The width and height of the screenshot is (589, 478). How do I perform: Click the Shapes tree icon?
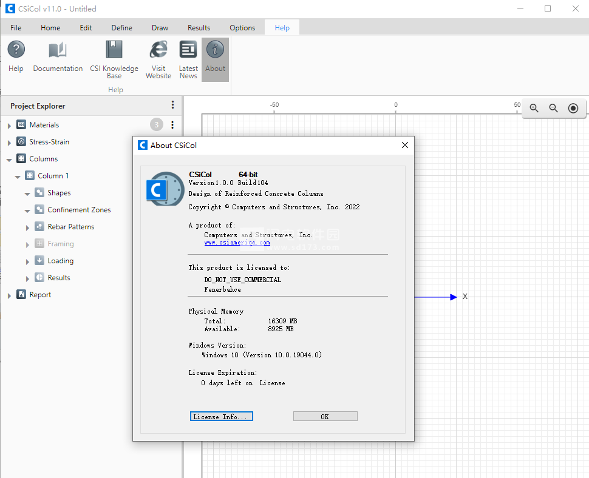pos(39,192)
